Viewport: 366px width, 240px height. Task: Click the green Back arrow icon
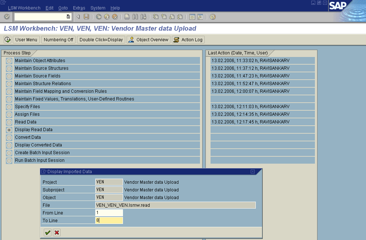[x=99, y=17]
